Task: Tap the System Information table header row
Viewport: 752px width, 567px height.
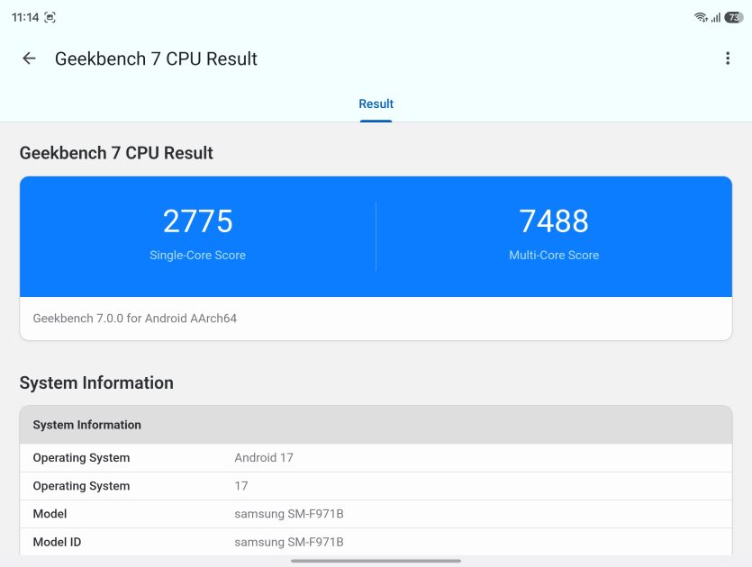Action: (376, 425)
